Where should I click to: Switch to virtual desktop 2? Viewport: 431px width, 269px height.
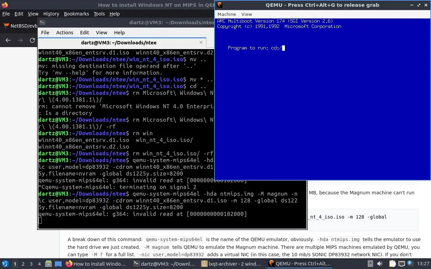[x=23, y=264]
